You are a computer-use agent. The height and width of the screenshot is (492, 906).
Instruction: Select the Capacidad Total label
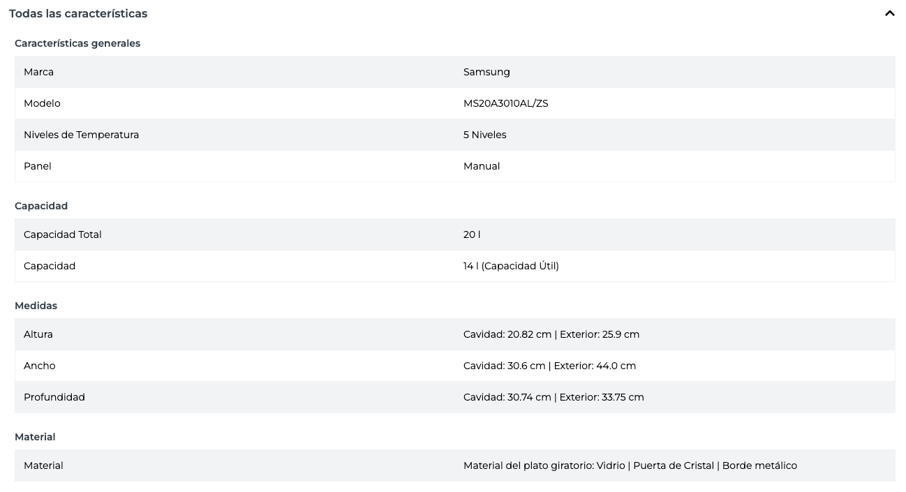pyautogui.click(x=63, y=234)
